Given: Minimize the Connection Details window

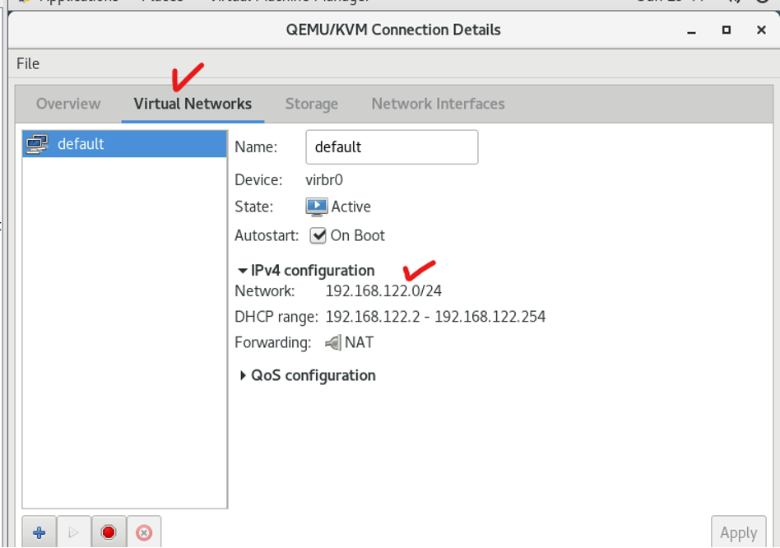Looking at the screenshot, I should 691,30.
